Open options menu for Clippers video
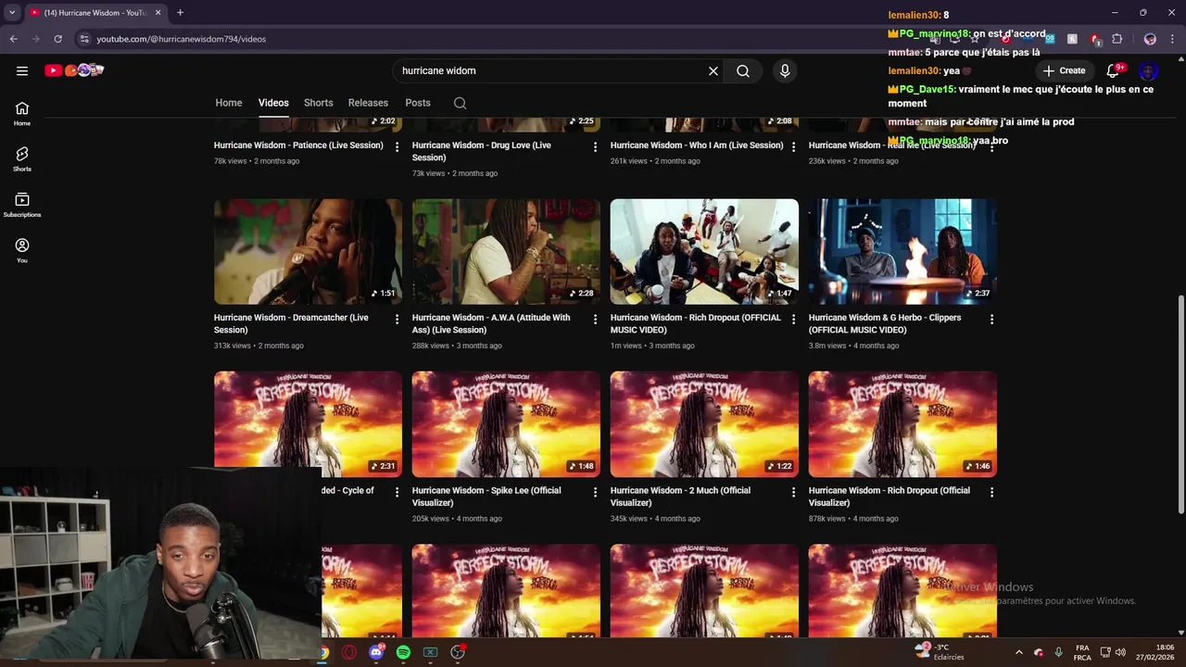Screen dimensions: 1186x667 click(991, 320)
